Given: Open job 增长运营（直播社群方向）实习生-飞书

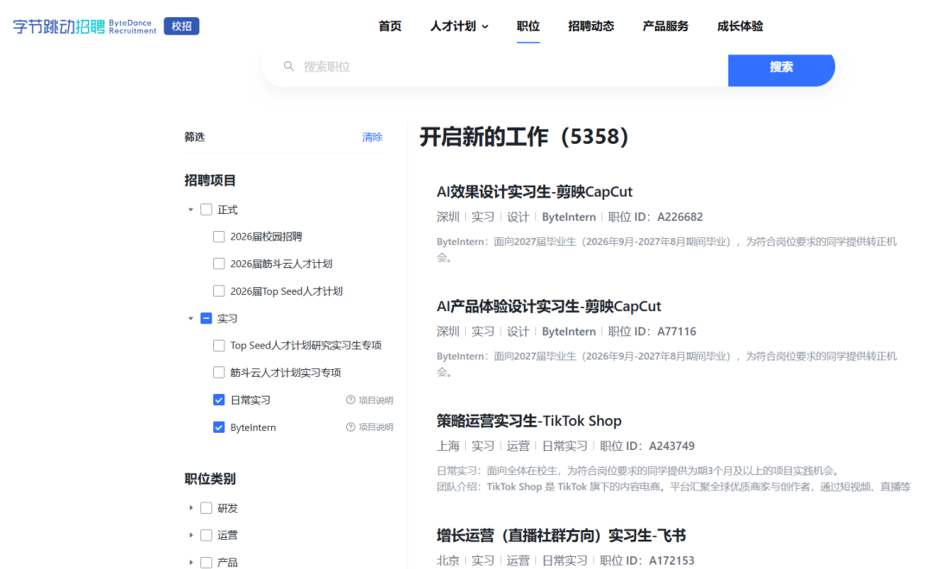Looking at the screenshot, I should [x=561, y=535].
